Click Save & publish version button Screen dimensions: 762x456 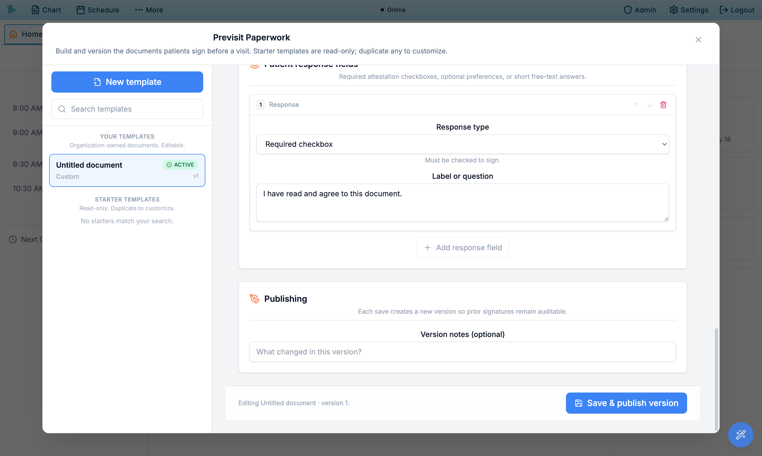pyautogui.click(x=626, y=403)
